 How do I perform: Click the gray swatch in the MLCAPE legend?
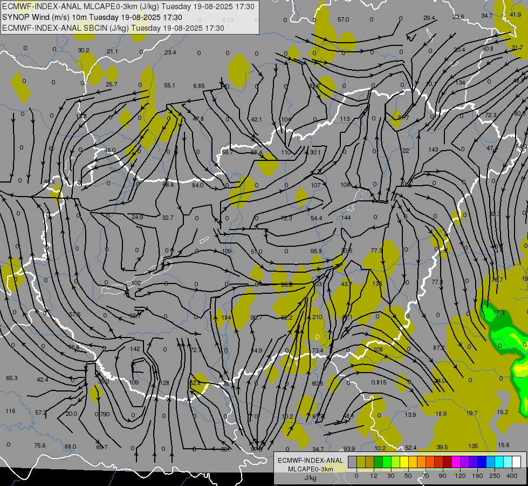[352, 462]
